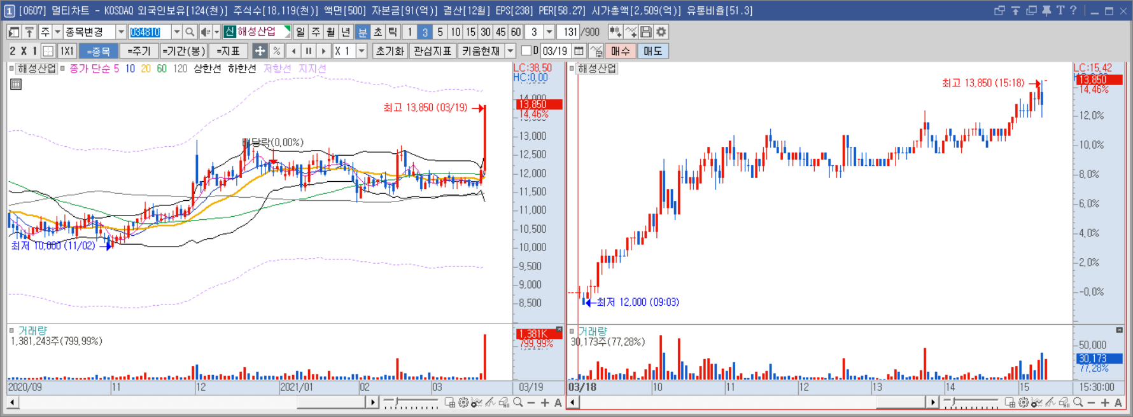Image resolution: width=1133 pixels, height=417 pixels.
Task: Click the save floppy disk icon
Action: point(646,32)
